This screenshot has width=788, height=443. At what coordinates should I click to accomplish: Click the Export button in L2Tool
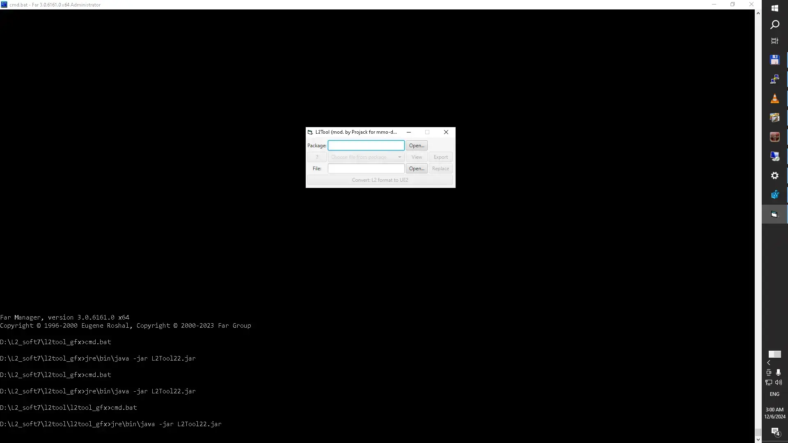point(441,157)
